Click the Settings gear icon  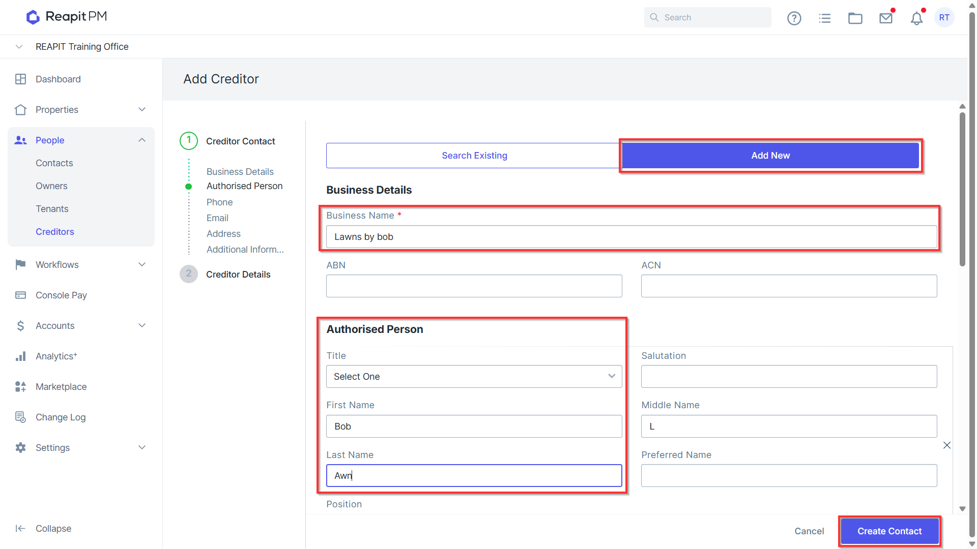point(20,447)
